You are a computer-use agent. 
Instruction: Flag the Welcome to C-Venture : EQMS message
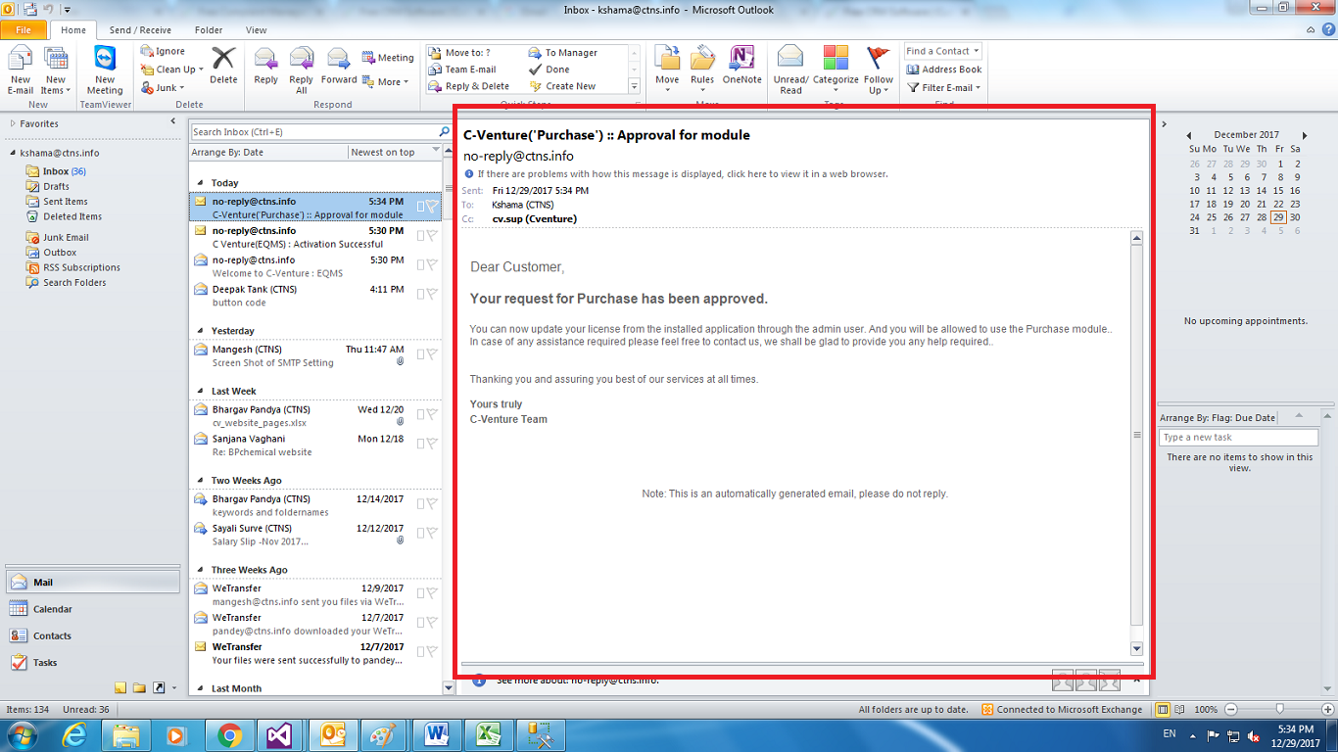click(x=432, y=265)
